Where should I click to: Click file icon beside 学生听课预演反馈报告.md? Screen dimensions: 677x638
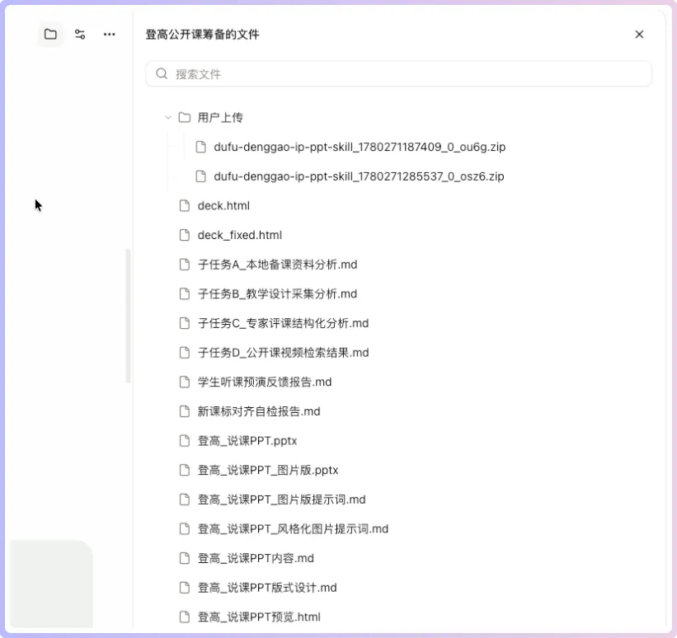point(185,382)
